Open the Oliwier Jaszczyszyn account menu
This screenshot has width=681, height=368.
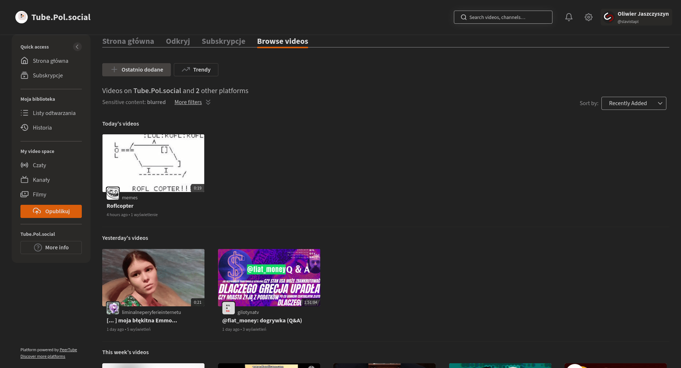pyautogui.click(x=636, y=17)
